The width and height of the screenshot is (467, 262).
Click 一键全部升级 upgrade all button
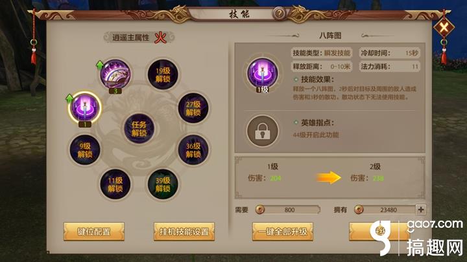[x=283, y=232]
